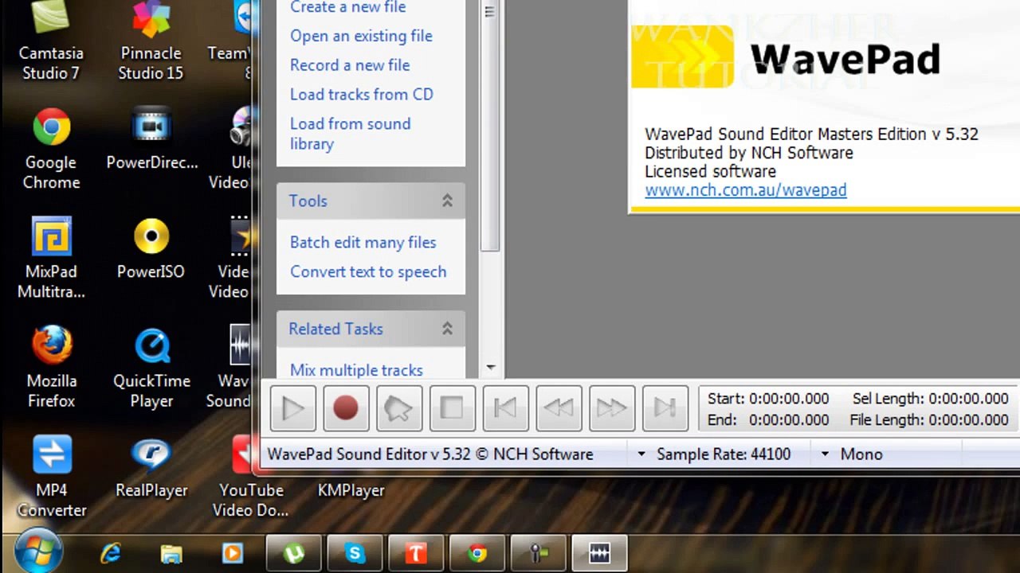Screen dimensions: 1020x573
Task: Click 'Load tracks from CD' link
Action: coord(362,95)
